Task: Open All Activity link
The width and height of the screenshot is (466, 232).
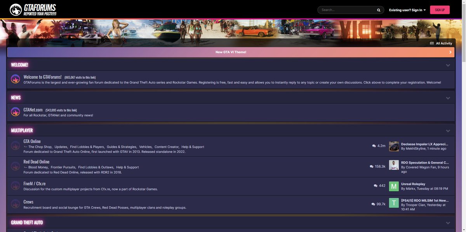Action: click(x=444, y=43)
